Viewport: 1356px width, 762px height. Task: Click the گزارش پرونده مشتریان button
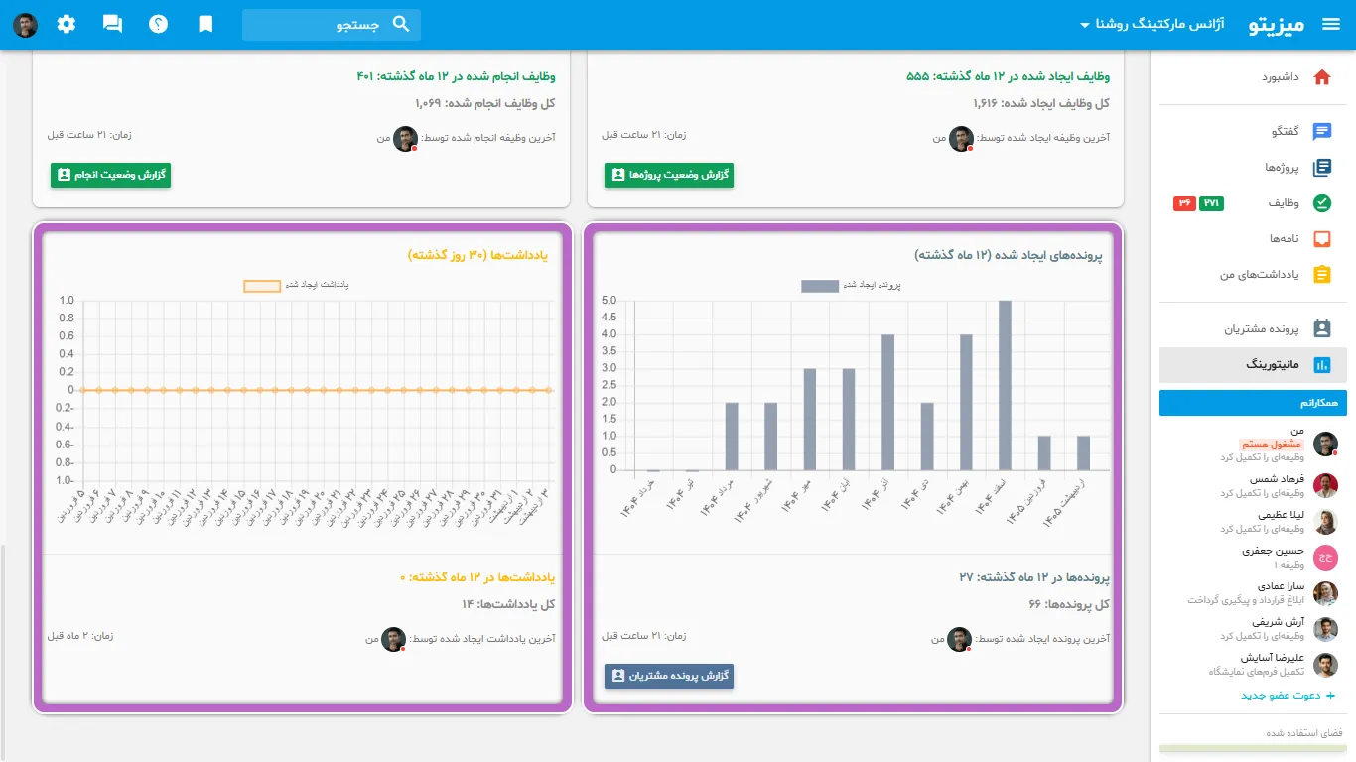click(669, 676)
